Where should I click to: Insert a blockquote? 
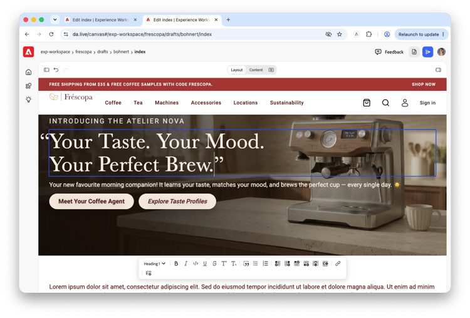pos(246,264)
